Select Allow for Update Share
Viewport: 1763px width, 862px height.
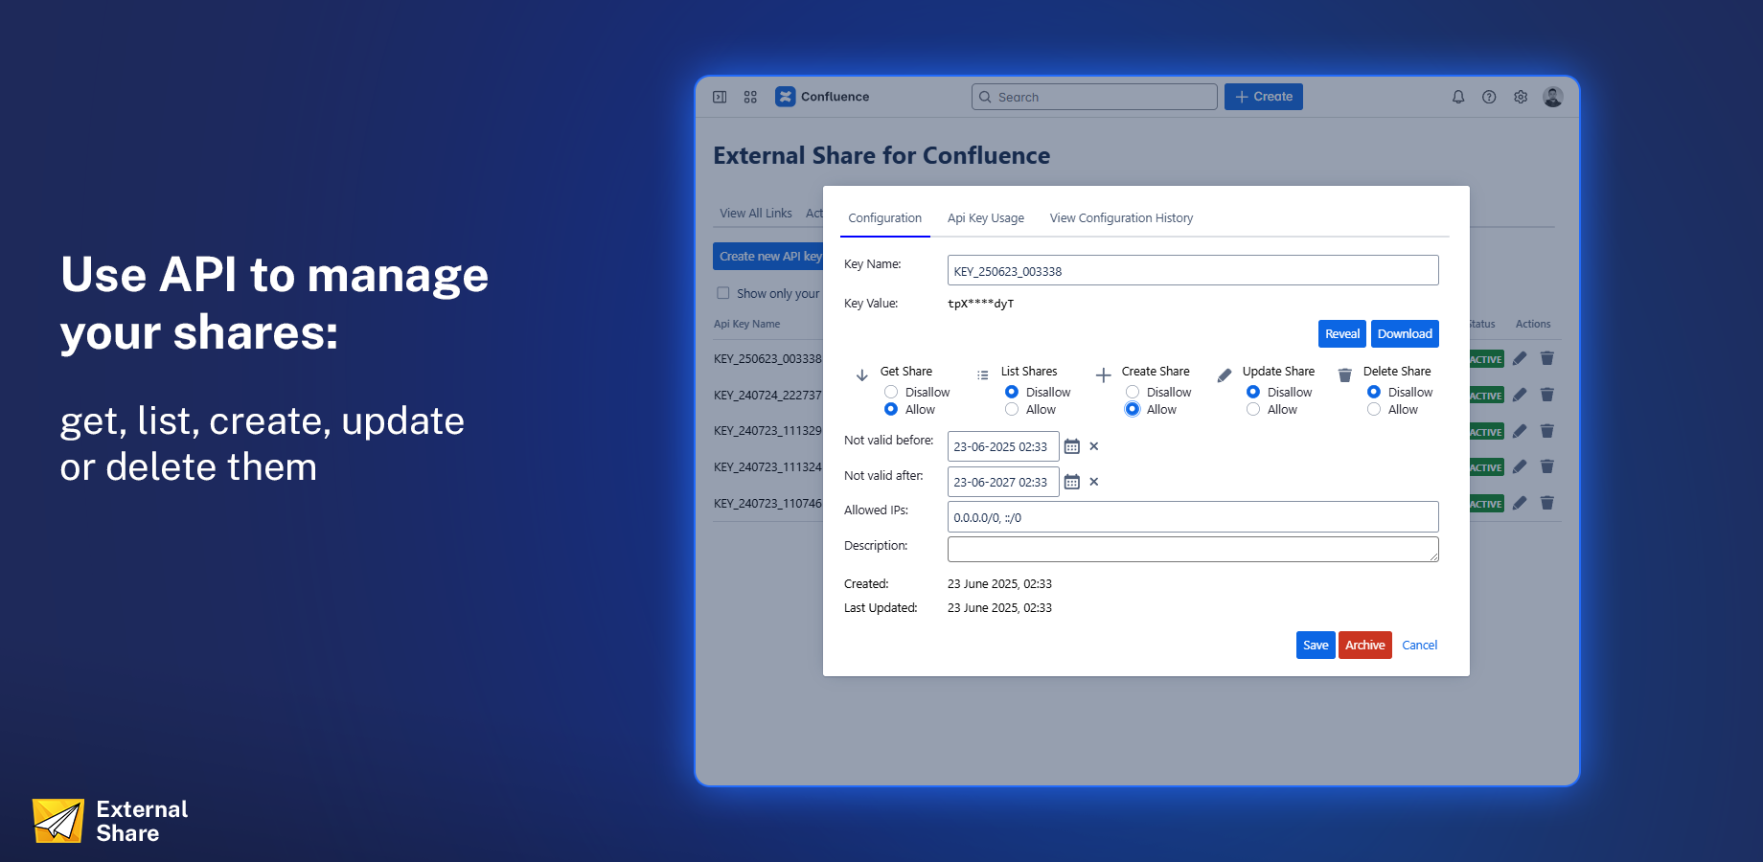coord(1253,409)
